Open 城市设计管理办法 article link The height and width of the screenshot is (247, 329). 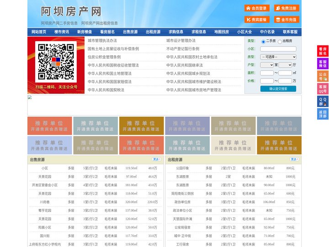181,41
